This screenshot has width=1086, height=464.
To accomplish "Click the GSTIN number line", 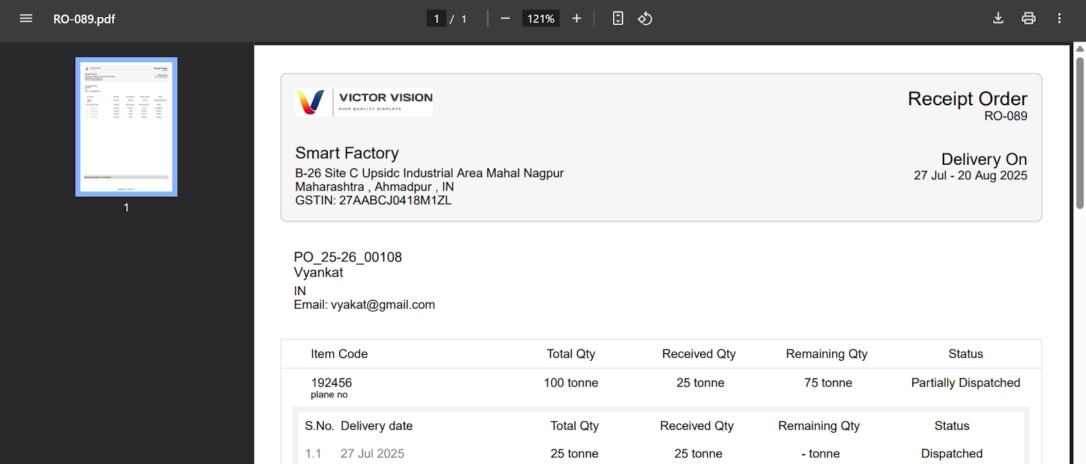I will [373, 200].
